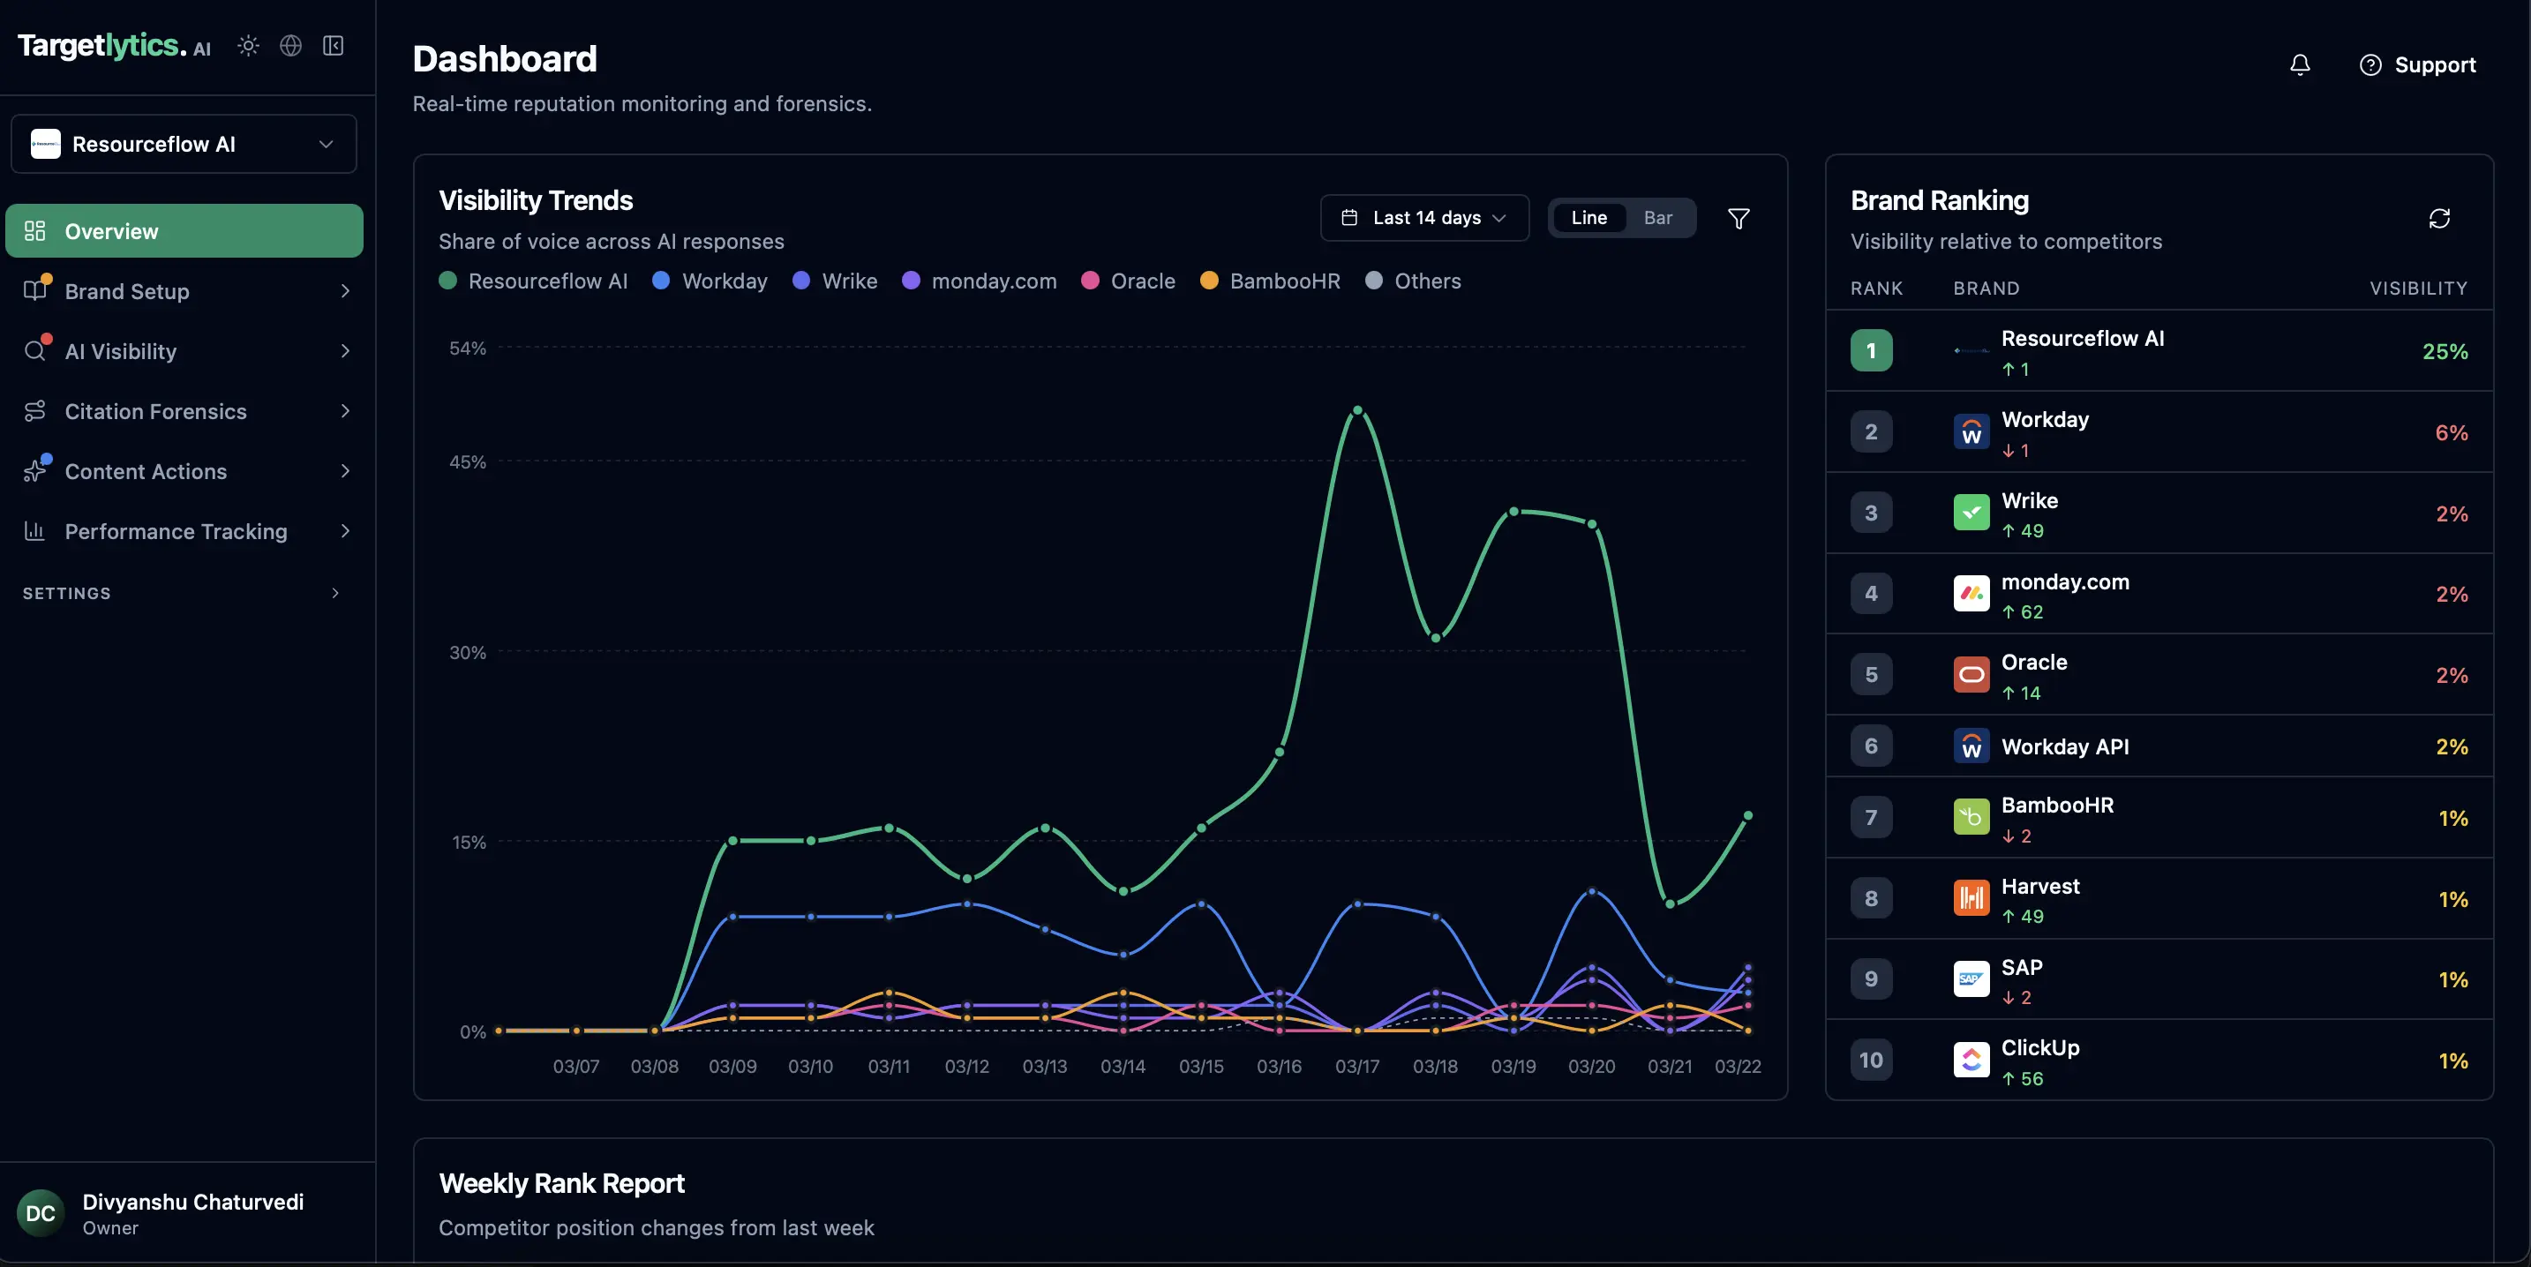Open the chart filter funnel icon
2531x1267 pixels.
(1739, 218)
